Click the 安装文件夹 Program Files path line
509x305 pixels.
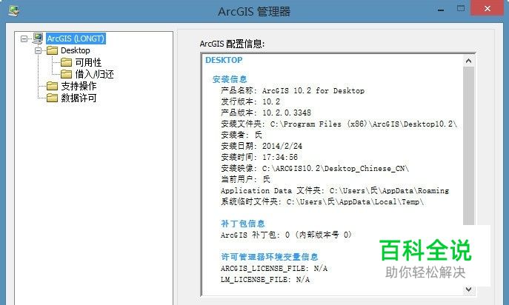pos(339,124)
